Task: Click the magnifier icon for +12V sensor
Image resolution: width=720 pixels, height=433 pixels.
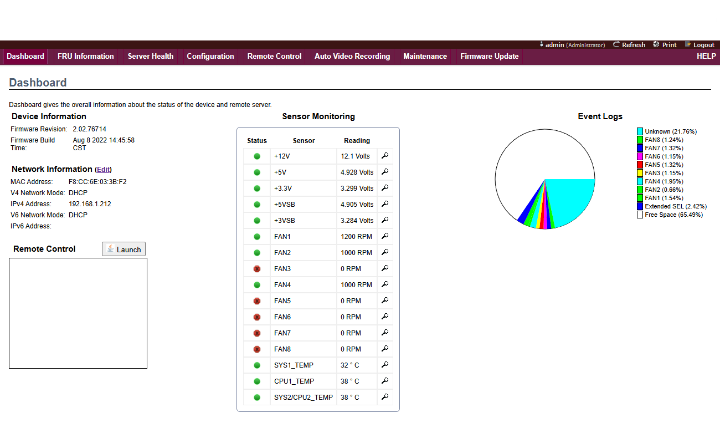Action: tap(385, 156)
